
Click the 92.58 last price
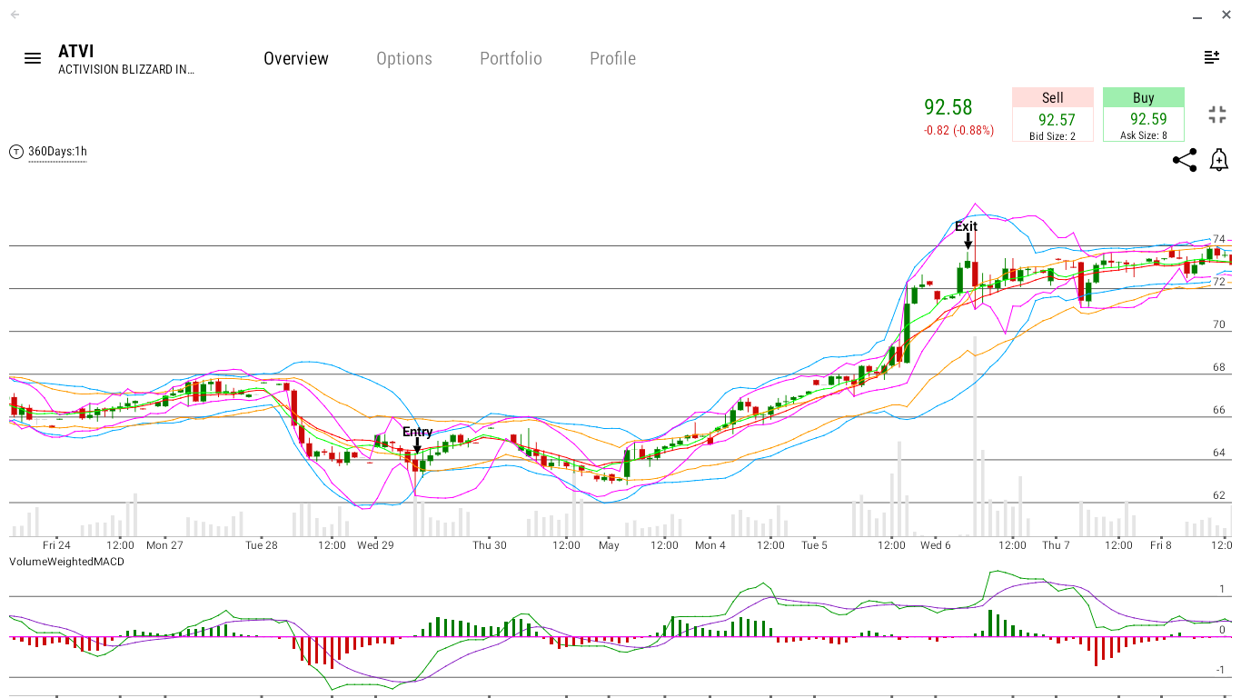tap(948, 107)
